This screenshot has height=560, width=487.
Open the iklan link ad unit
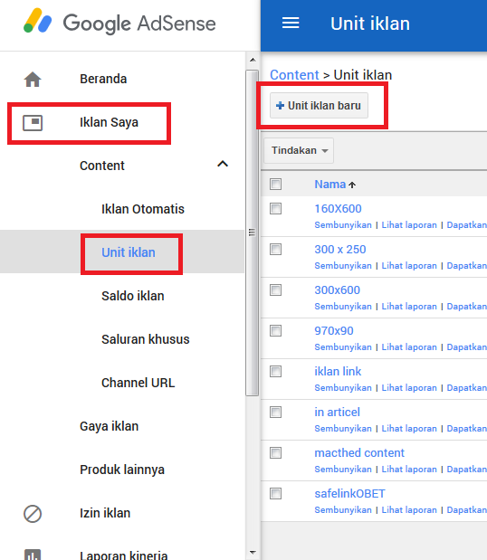pos(338,372)
